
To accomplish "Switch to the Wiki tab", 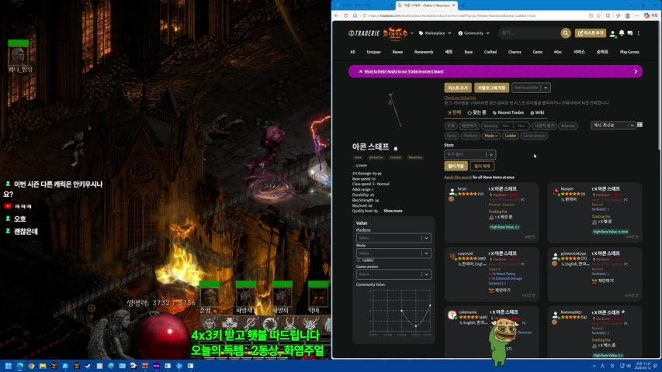I will 537,112.
